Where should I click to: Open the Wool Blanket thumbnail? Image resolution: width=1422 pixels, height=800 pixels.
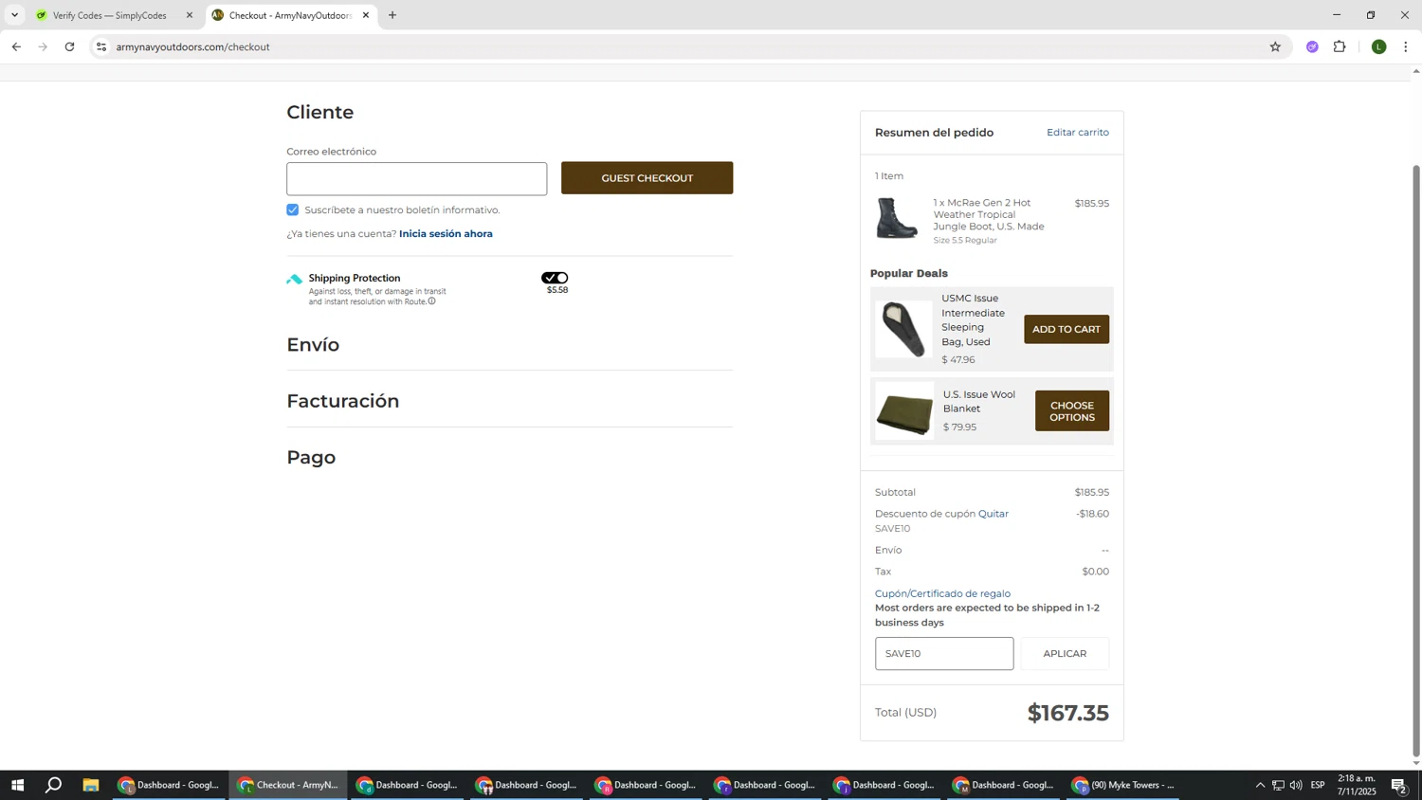tap(904, 410)
